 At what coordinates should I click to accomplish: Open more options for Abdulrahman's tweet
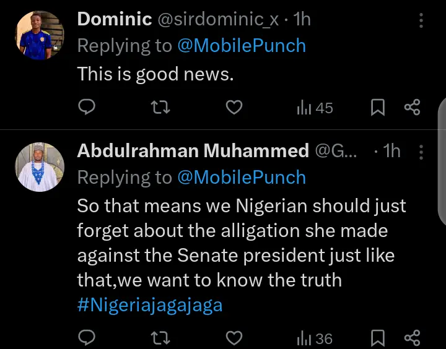[421, 152]
